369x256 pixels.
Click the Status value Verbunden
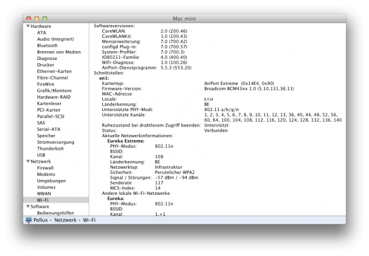(216, 131)
